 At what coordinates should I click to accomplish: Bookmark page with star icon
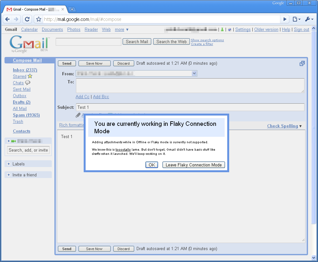click(39, 19)
